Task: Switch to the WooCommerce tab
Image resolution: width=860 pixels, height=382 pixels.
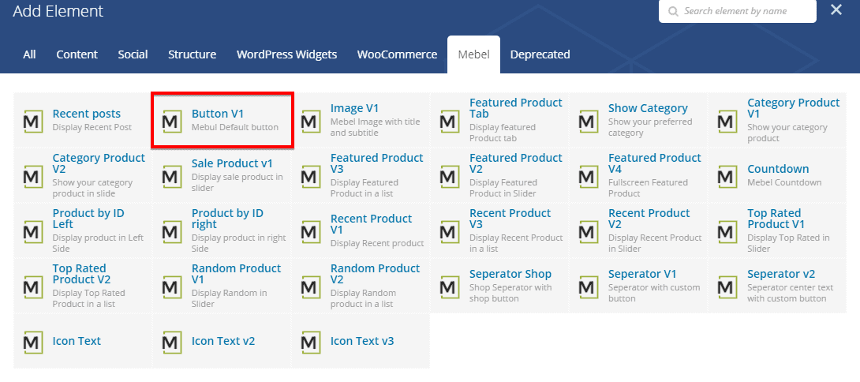Action: coord(397,54)
